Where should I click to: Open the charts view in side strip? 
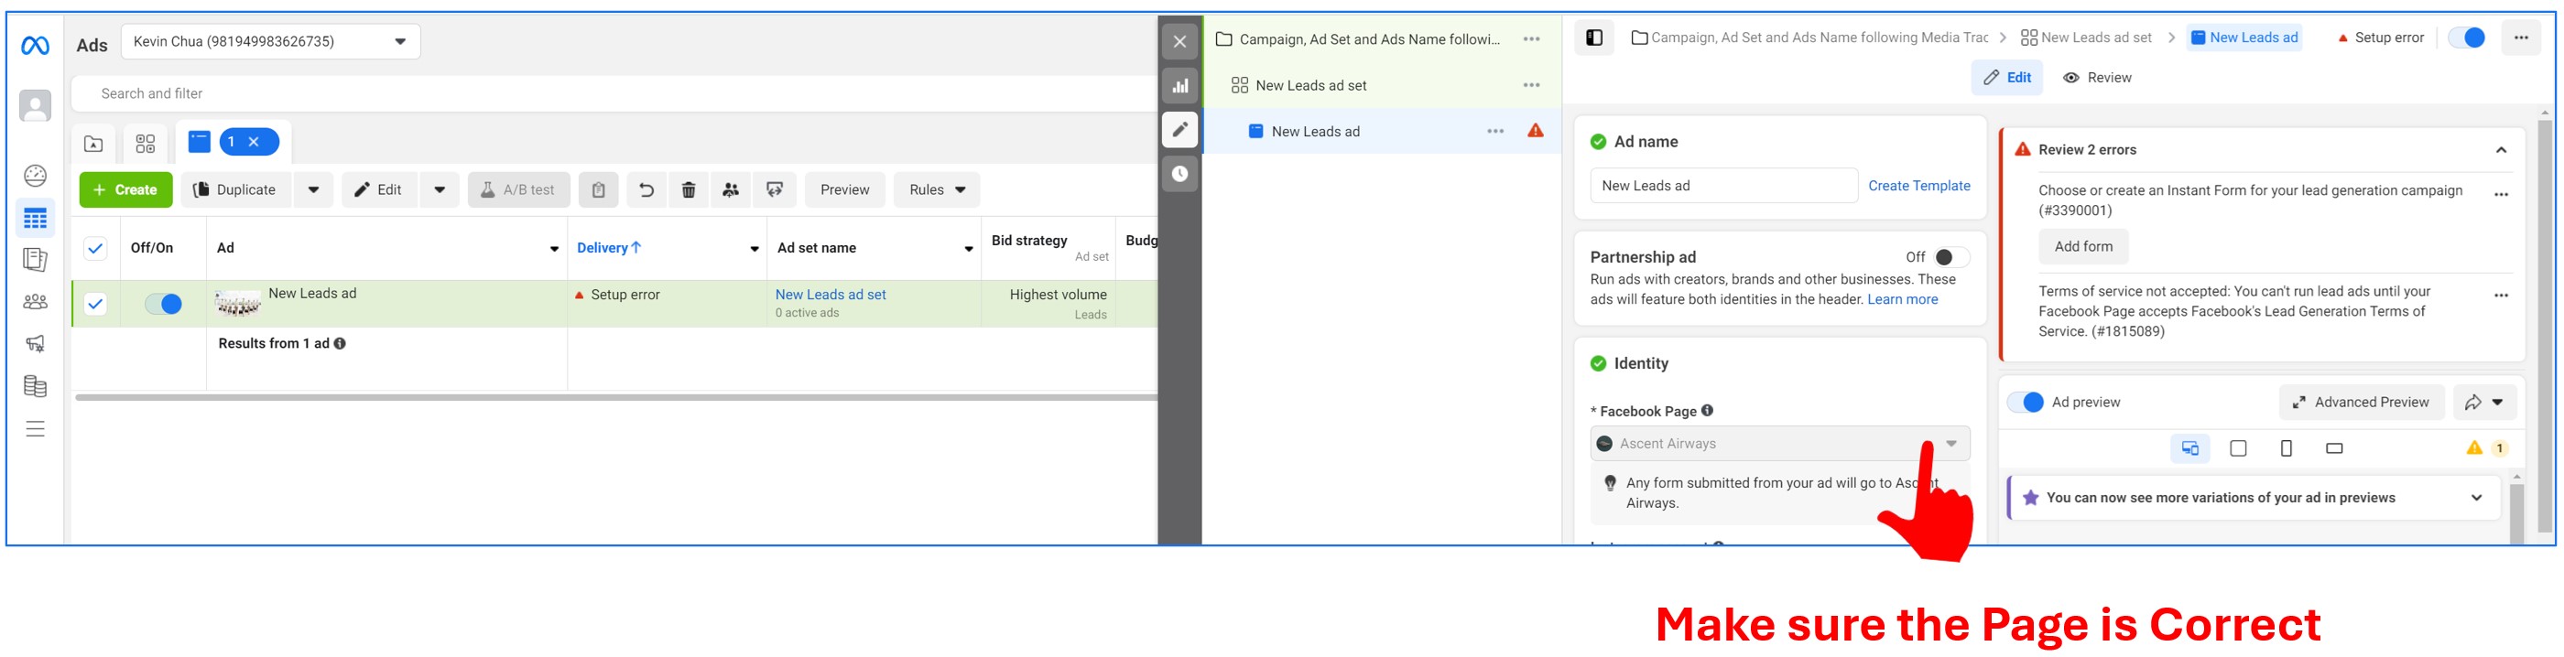(1179, 87)
